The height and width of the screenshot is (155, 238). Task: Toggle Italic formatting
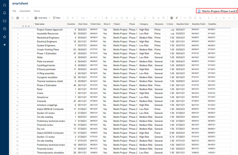point(111,18)
